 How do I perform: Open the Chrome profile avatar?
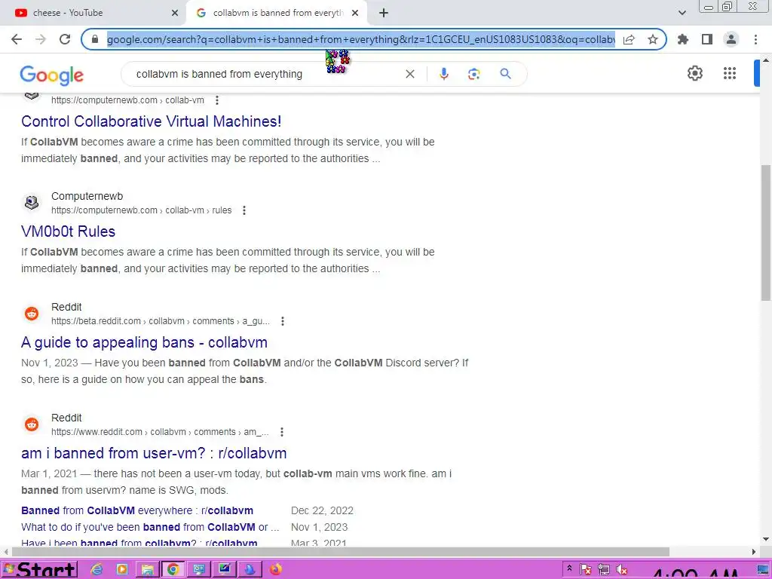(x=731, y=39)
